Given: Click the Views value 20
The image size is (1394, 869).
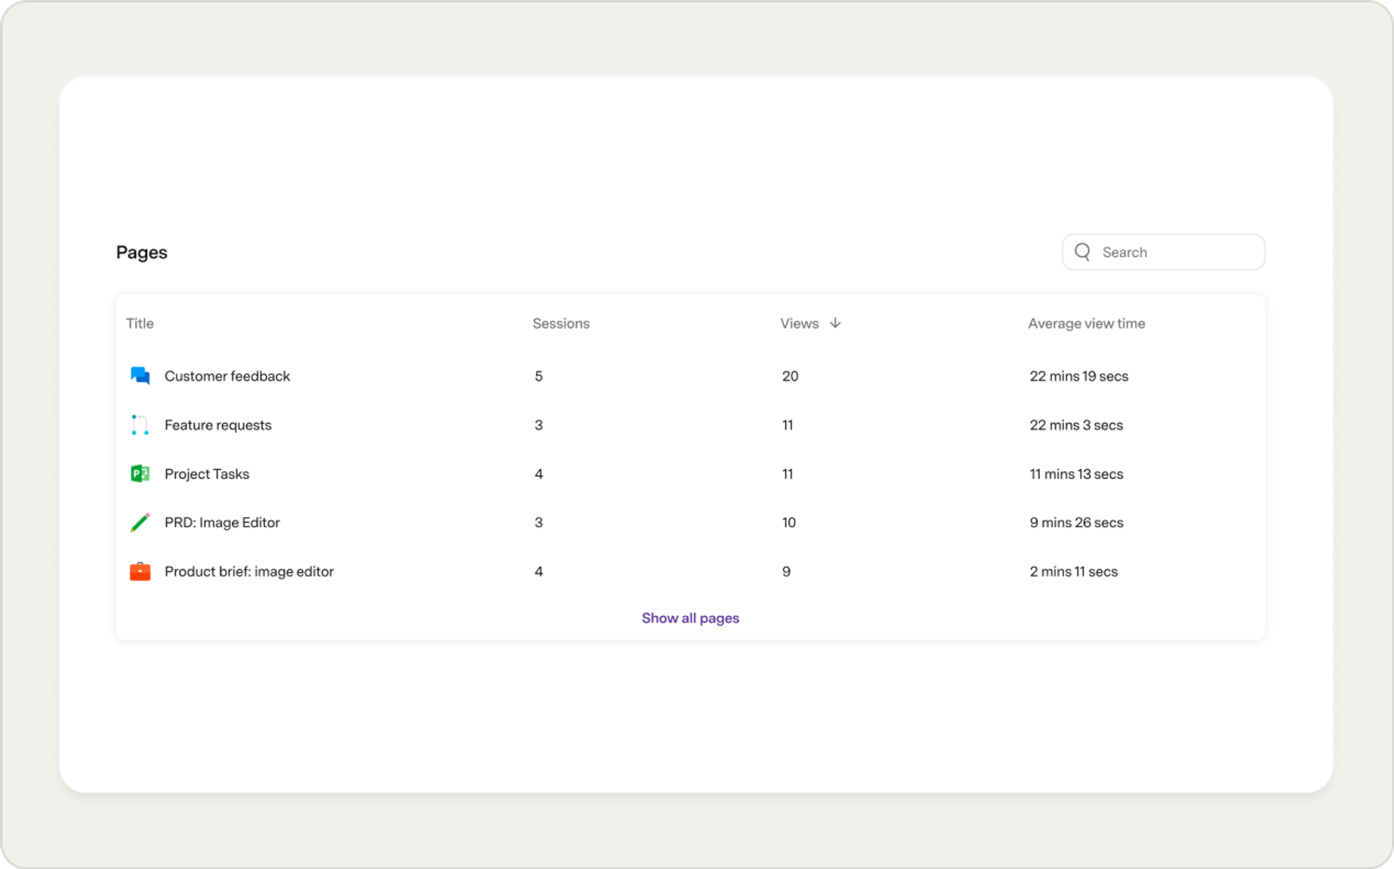Looking at the screenshot, I should tap(790, 376).
